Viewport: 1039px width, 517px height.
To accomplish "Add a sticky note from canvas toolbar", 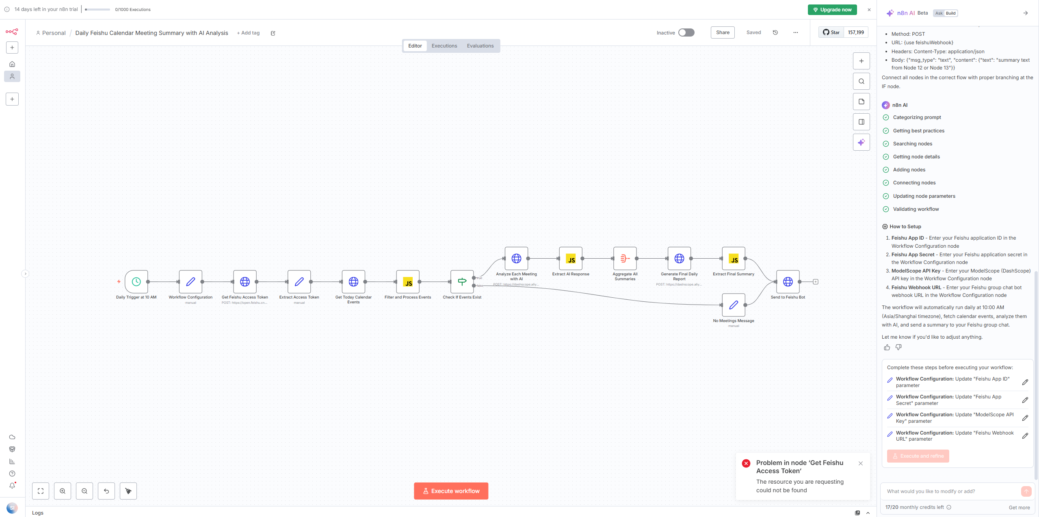I will (861, 102).
